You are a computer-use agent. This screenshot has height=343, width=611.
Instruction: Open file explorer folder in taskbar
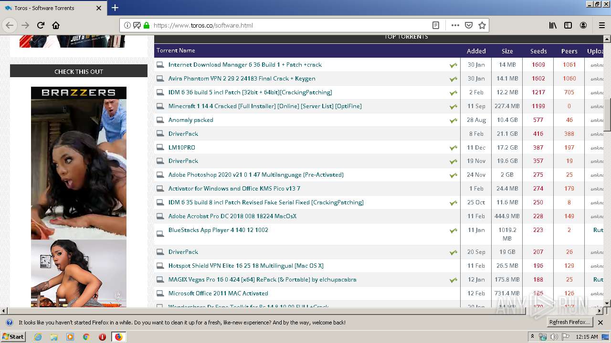(x=54, y=337)
